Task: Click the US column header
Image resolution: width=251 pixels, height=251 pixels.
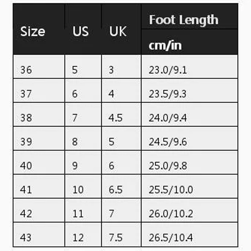Action: click(81, 32)
